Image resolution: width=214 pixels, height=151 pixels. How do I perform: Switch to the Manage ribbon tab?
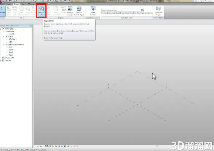point(31,4)
